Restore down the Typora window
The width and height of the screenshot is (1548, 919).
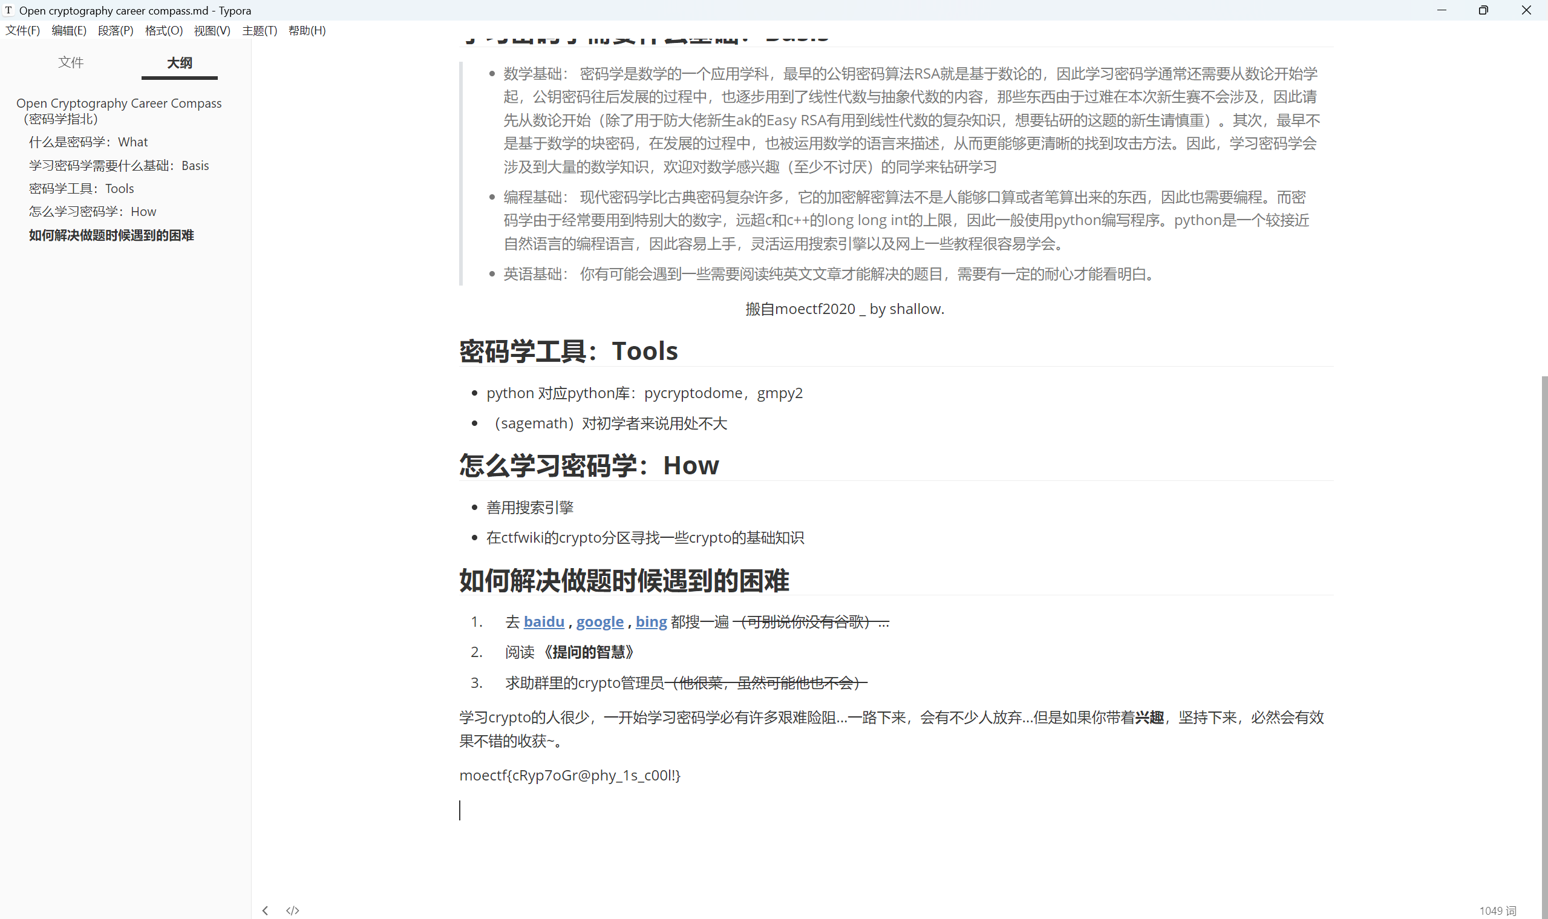click(1483, 10)
